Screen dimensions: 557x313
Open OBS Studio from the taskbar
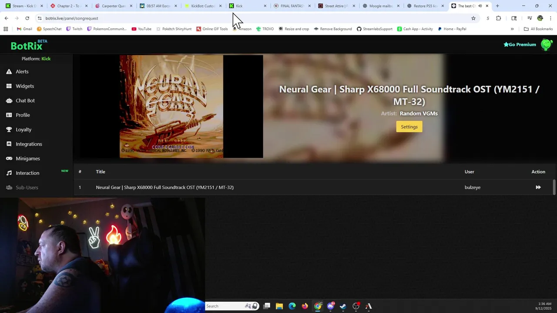356,306
